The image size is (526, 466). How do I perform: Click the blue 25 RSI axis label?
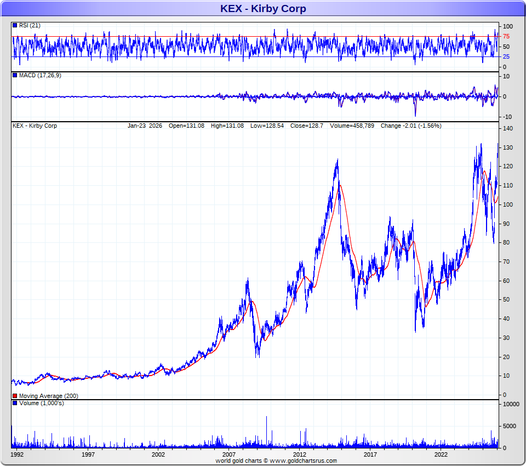click(x=506, y=56)
